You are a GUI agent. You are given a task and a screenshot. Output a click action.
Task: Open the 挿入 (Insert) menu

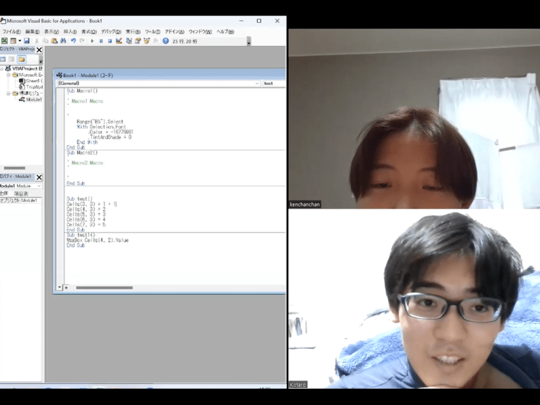click(x=70, y=32)
